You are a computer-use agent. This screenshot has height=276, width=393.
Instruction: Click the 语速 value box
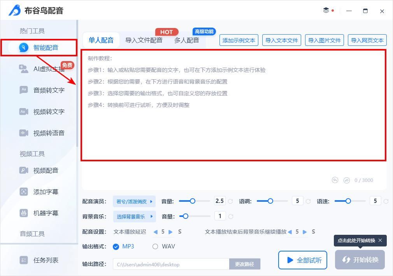(375, 201)
